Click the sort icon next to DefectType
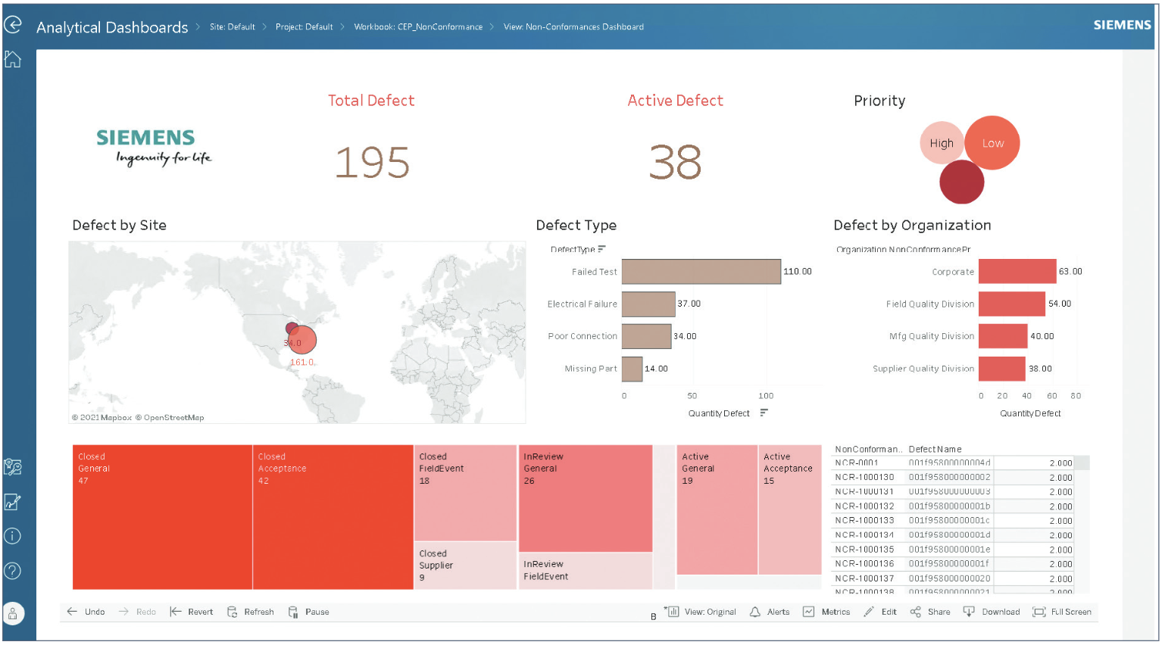 click(601, 248)
